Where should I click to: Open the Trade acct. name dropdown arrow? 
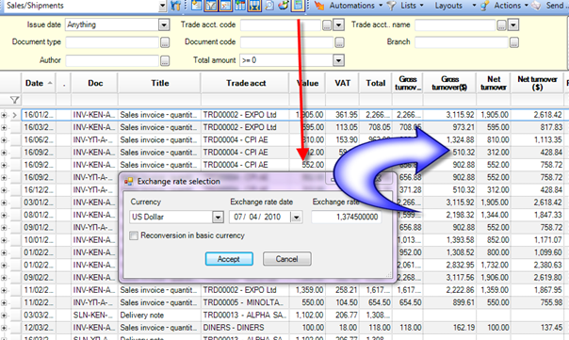tap(513, 24)
